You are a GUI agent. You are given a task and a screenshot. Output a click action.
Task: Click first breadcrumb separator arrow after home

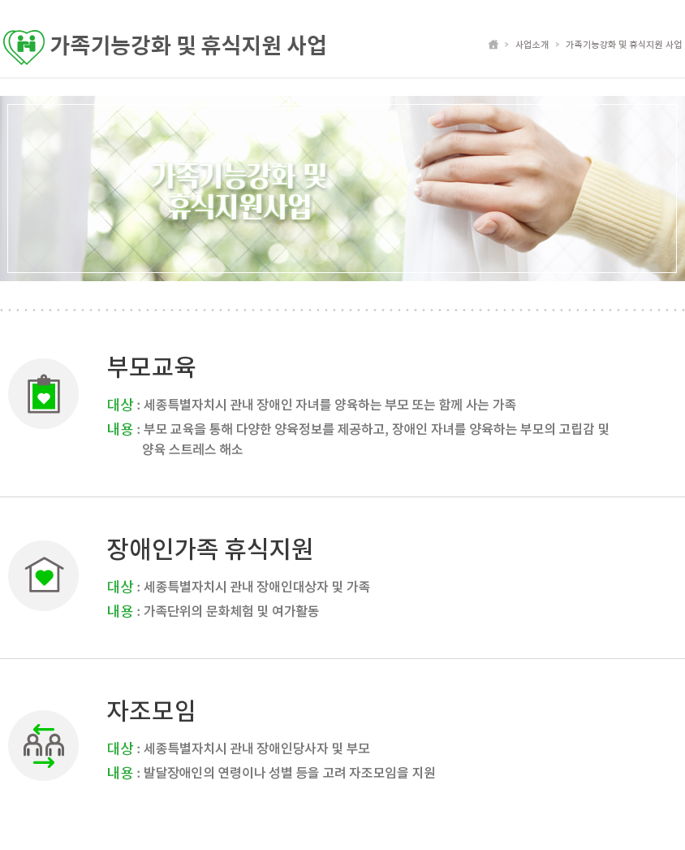coord(506,45)
